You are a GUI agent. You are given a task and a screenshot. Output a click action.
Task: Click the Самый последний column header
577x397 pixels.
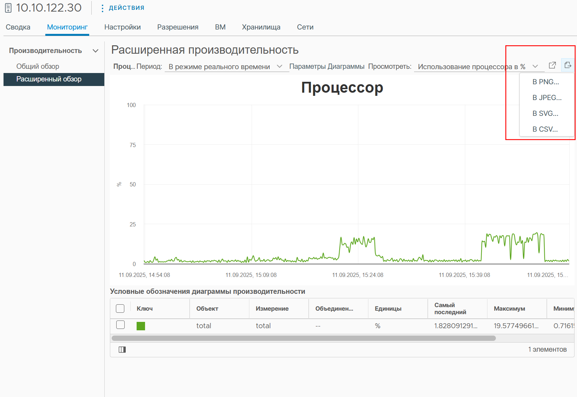pyautogui.click(x=450, y=309)
